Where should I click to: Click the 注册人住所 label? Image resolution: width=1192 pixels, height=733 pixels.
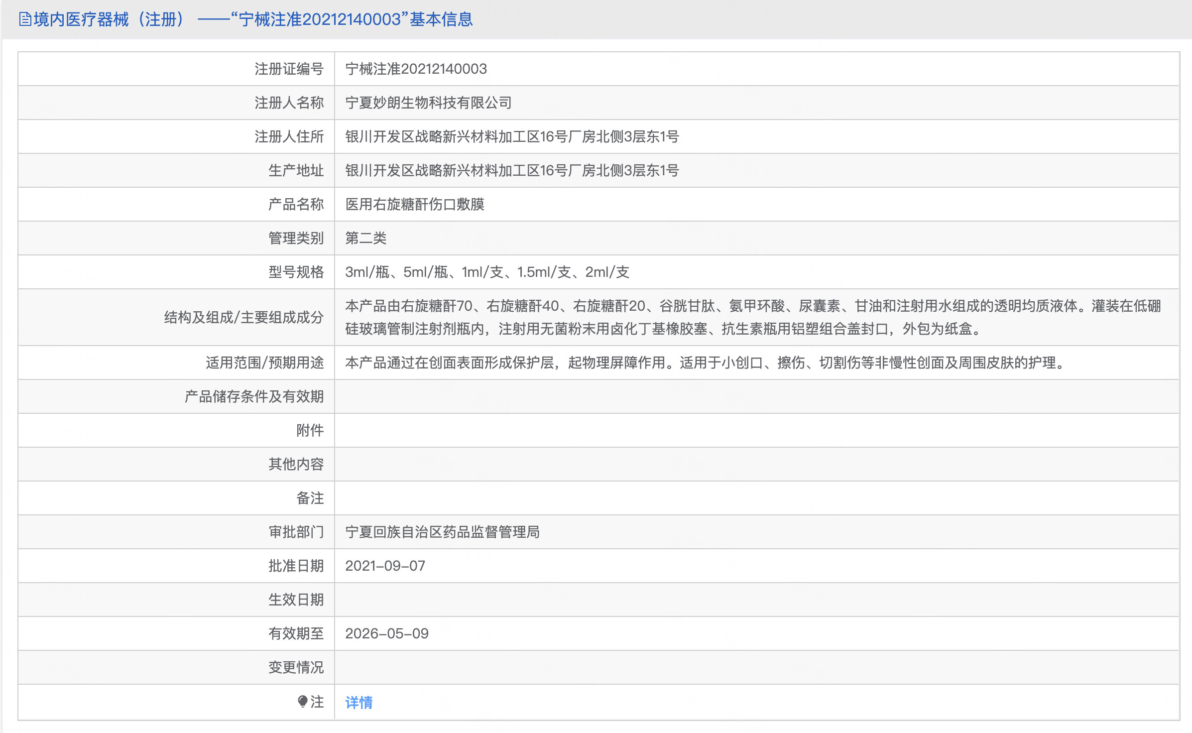289,136
